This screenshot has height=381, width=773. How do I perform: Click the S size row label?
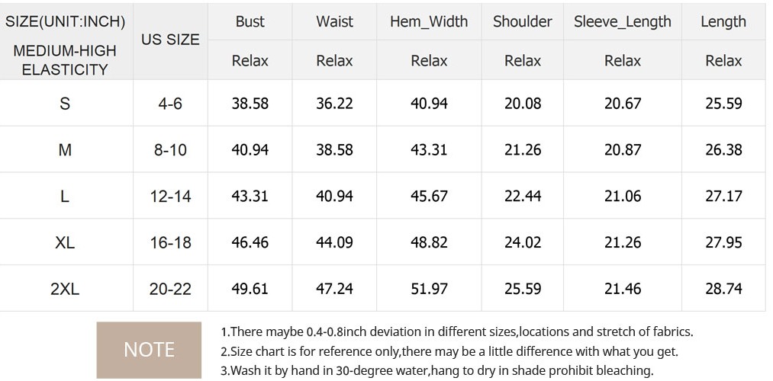pyautogui.click(x=65, y=104)
